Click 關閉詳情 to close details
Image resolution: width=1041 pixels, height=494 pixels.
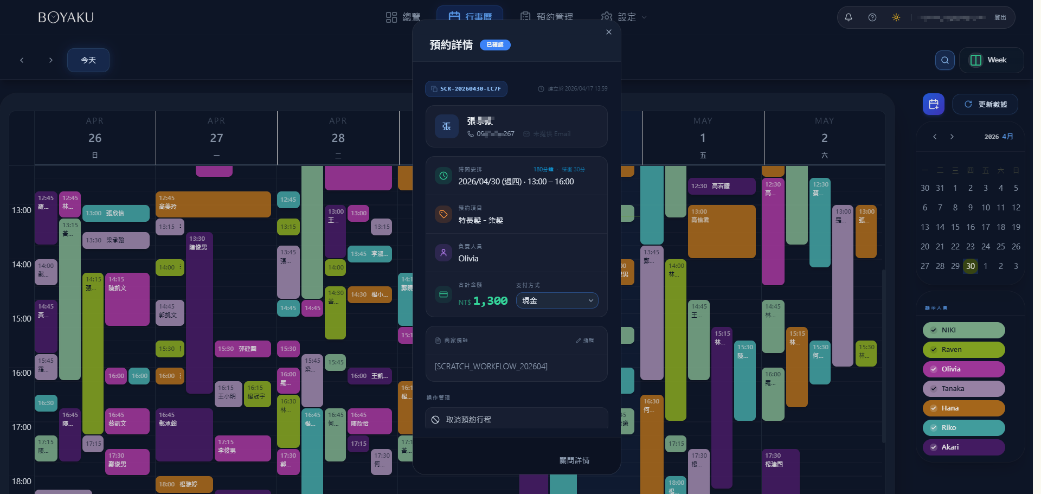pos(574,460)
